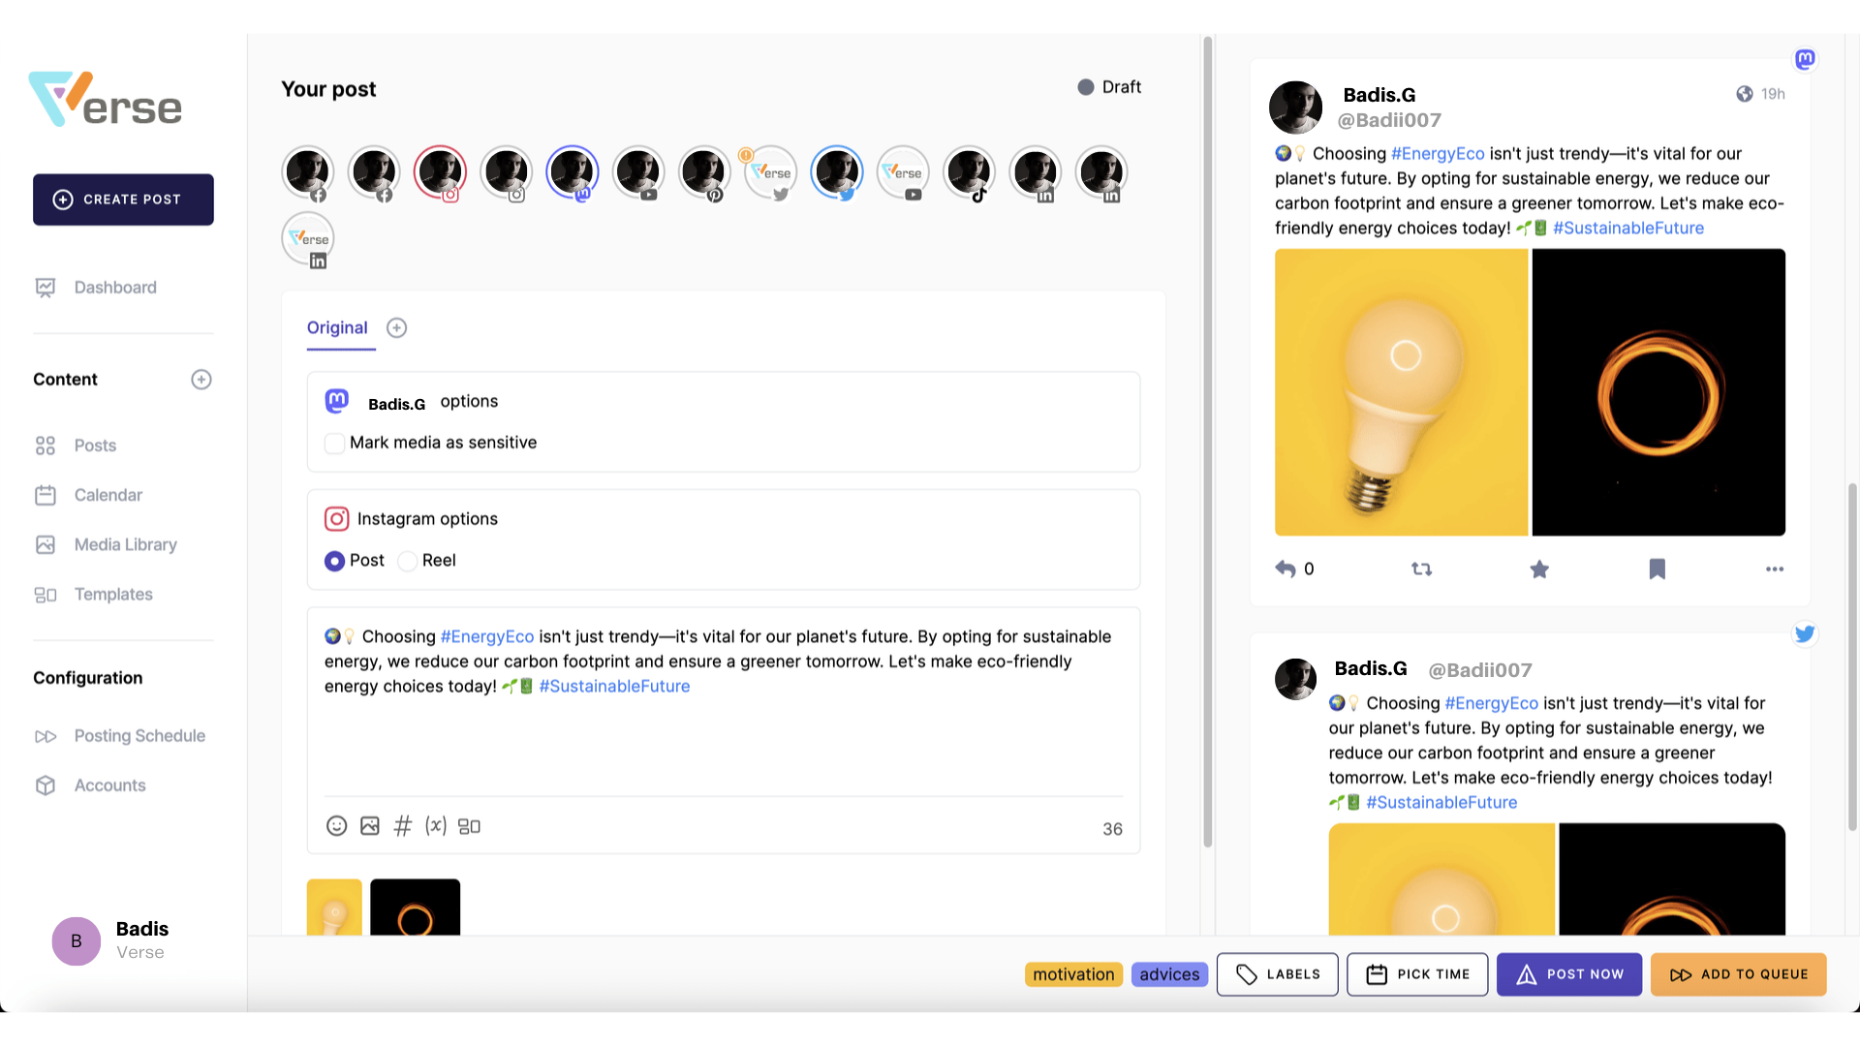Click the media/image attachment icon
The height and width of the screenshot is (1046, 1860).
click(369, 825)
